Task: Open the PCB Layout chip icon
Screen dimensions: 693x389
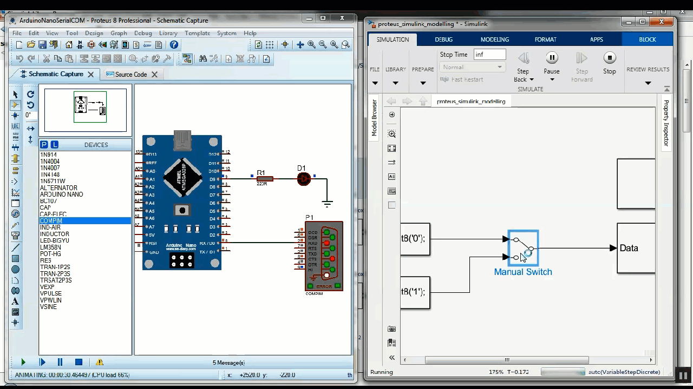Action: 91,45
